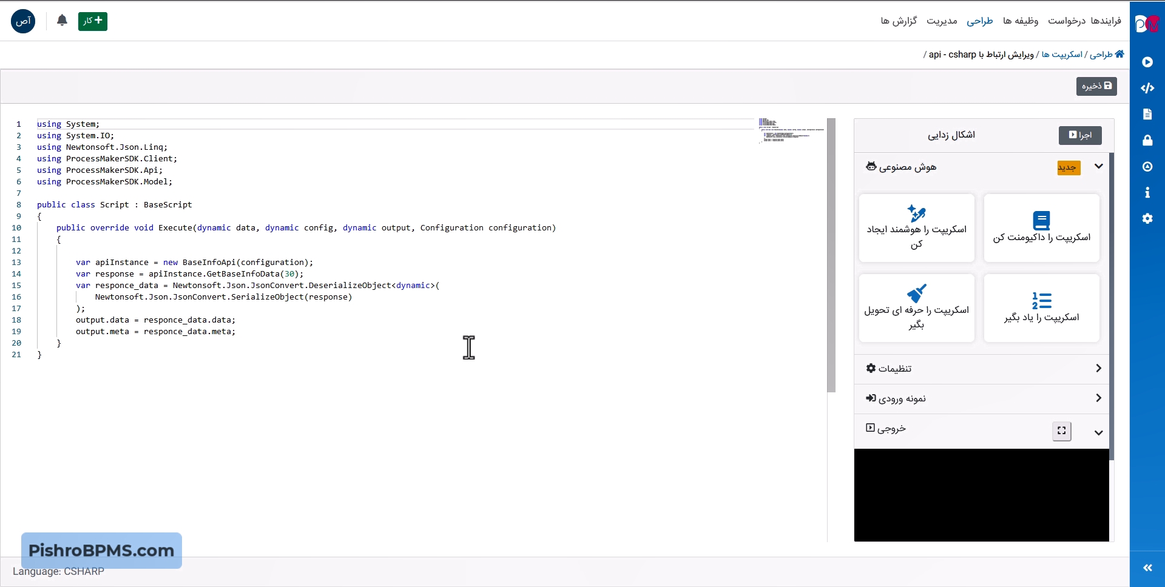The width and height of the screenshot is (1165, 587).
Task: Collapse the خروجی output section
Action: [x=1098, y=432]
